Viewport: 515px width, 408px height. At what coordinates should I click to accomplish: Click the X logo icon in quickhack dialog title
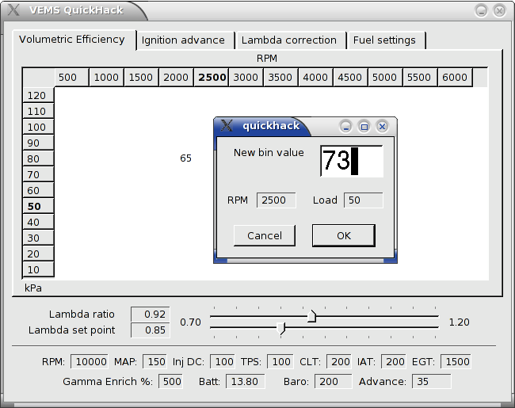[227, 125]
